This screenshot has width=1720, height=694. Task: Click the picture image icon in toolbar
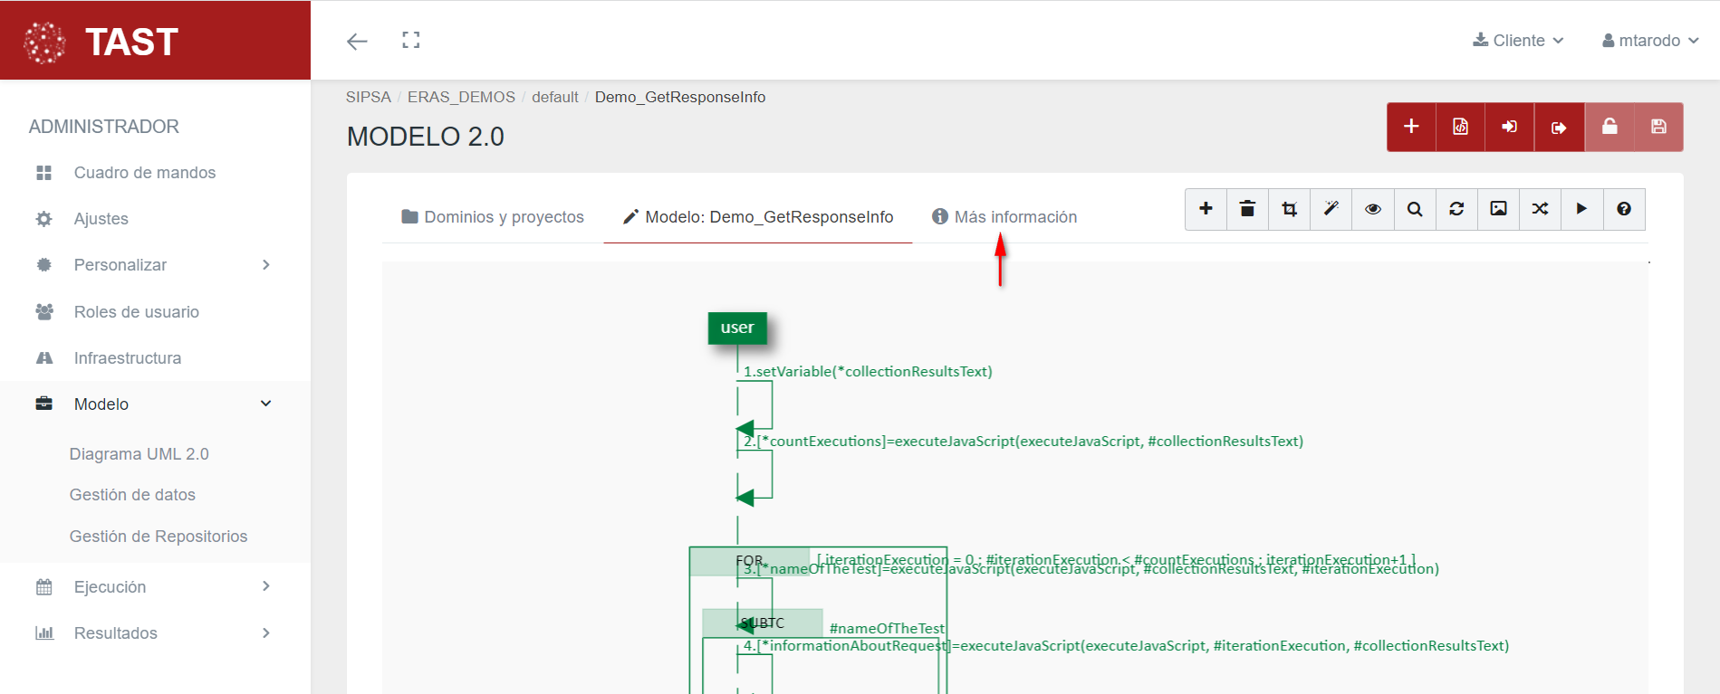coord(1498,209)
